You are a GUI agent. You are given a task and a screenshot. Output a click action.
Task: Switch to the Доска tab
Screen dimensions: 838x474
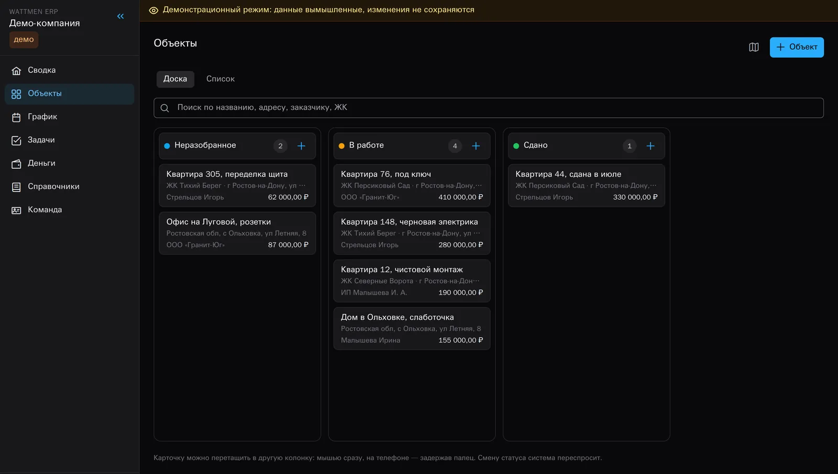pyautogui.click(x=175, y=79)
